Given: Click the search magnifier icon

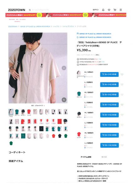Looking at the screenshot, I should pyautogui.click(x=30, y=10).
